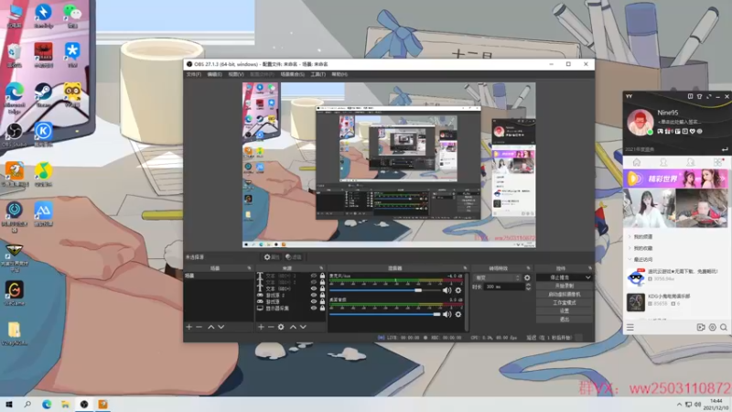Open transition properties gear next to 渐变
The height and width of the screenshot is (412, 732).
[x=527, y=277]
